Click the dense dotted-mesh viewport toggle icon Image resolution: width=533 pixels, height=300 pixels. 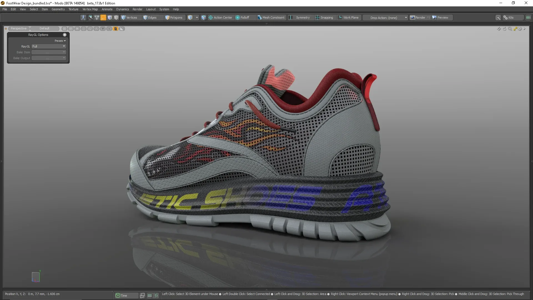click(84, 29)
